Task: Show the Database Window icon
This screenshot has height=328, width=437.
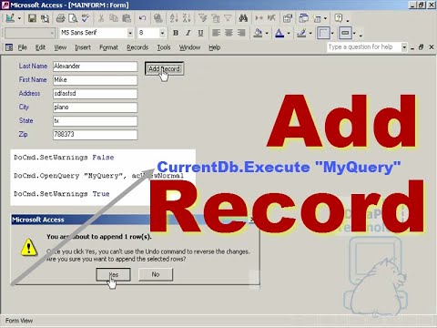Action: pyautogui.click(x=303, y=18)
